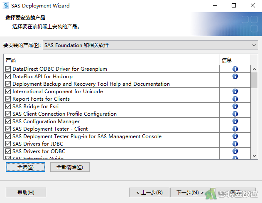The width and height of the screenshot is (262, 203).
Task: Proceed with 下一步(N) button
Action: click(x=190, y=193)
